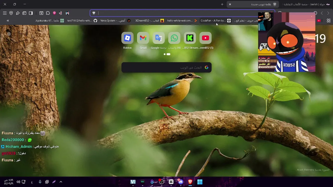333x187 pixels.
Task: Open the Versa System bookmark
Action: 115,21
